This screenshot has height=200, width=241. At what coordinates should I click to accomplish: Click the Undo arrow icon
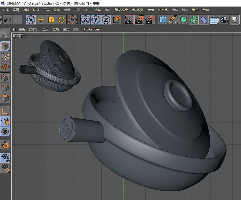7,20
